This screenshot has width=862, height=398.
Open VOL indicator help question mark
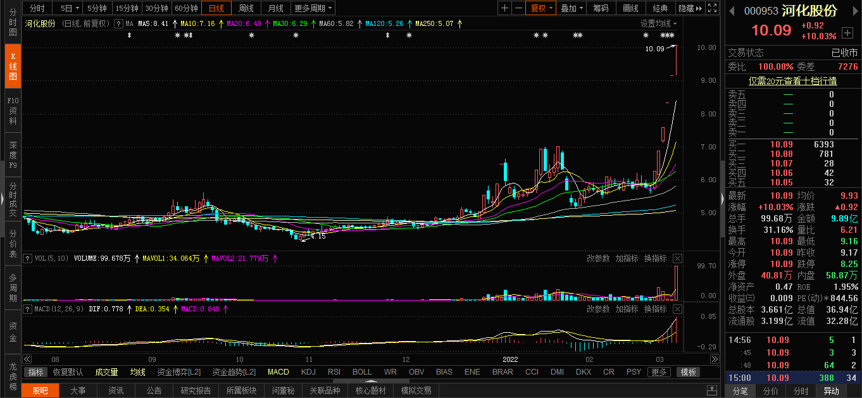click(27, 258)
